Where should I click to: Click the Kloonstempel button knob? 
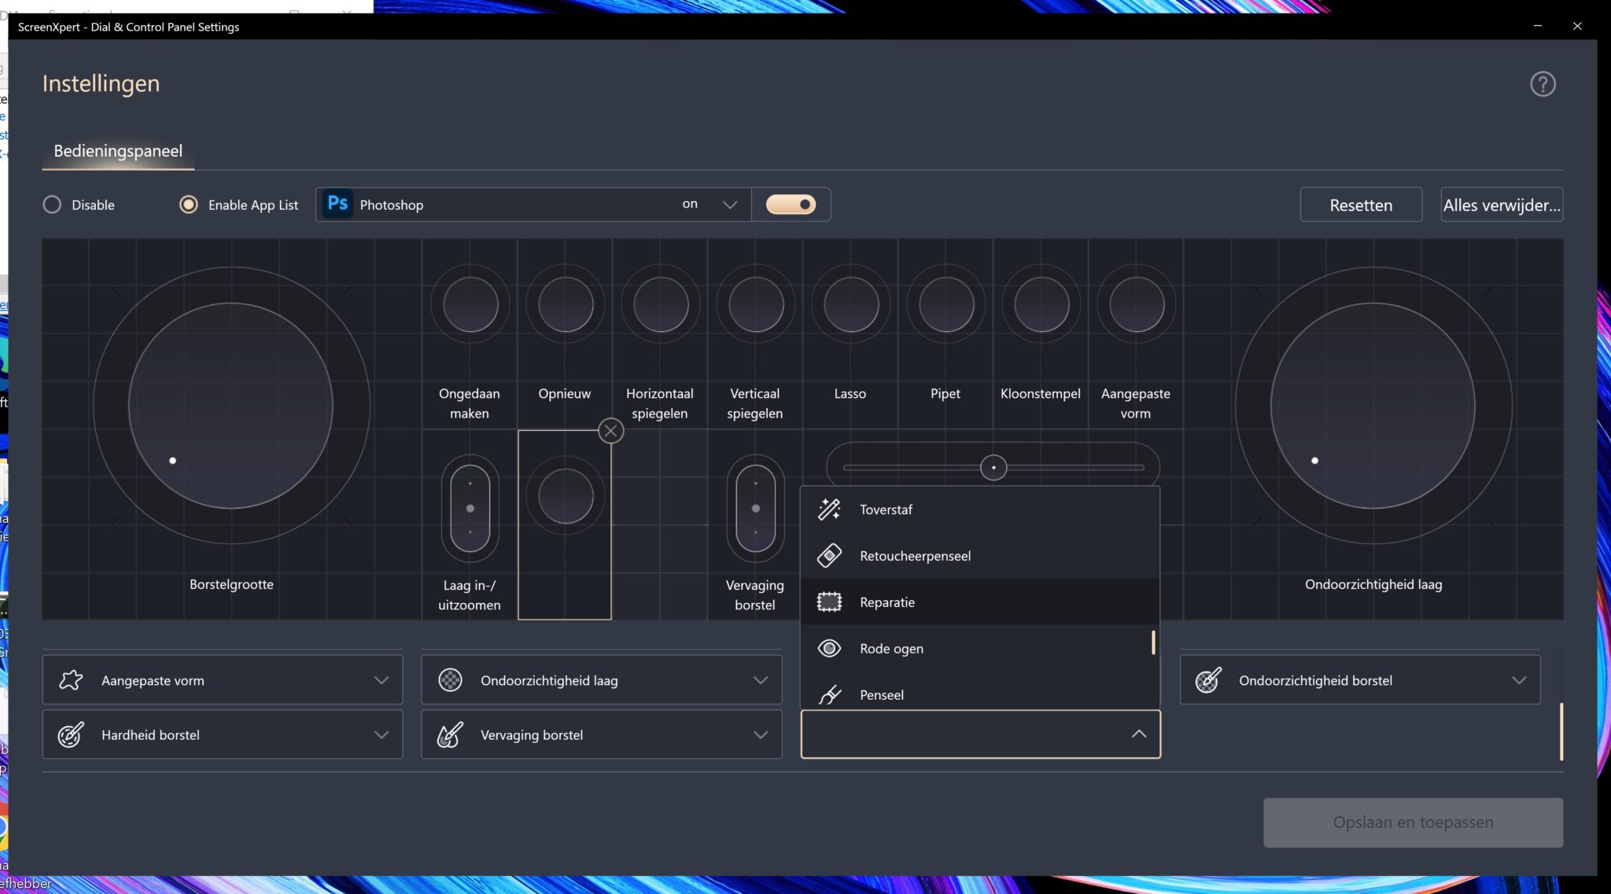pos(1041,305)
